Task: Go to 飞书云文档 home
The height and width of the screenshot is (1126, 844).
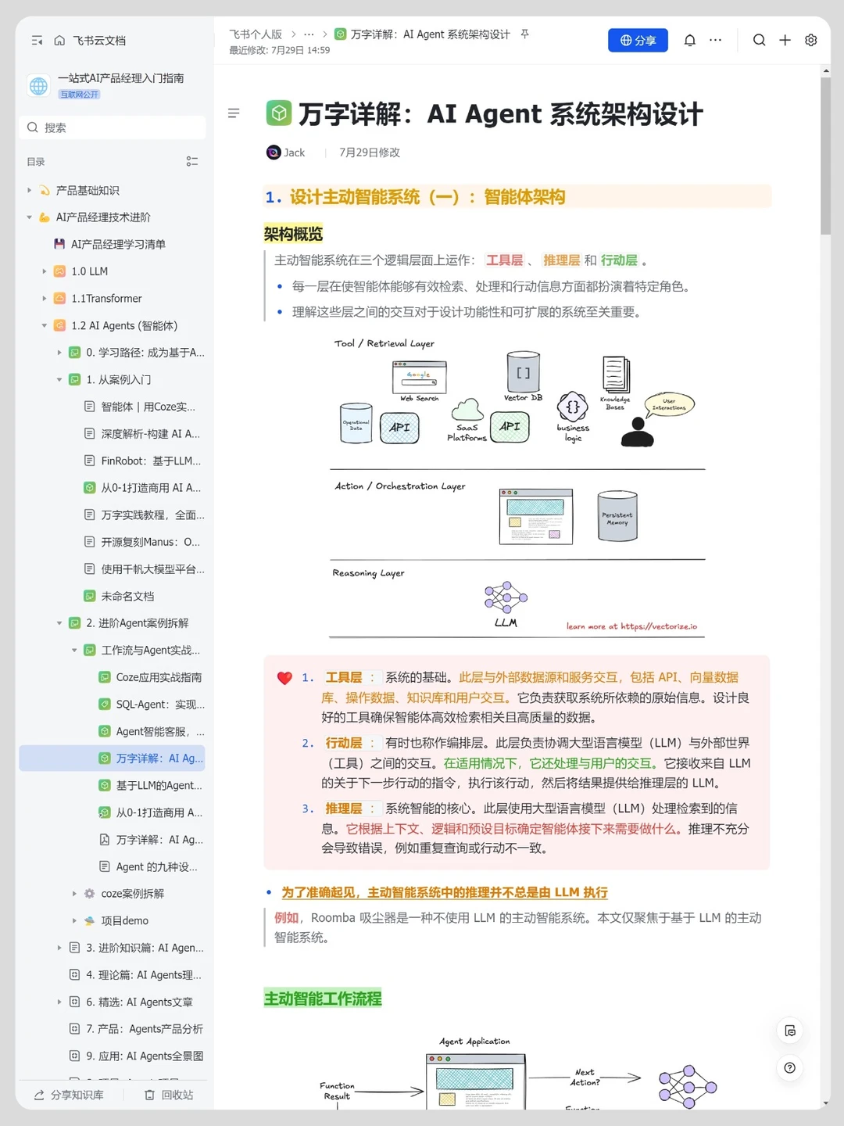Action: [90, 41]
